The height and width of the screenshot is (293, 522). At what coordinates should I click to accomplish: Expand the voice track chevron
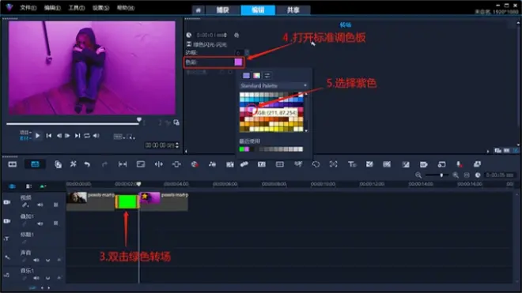click(48, 260)
